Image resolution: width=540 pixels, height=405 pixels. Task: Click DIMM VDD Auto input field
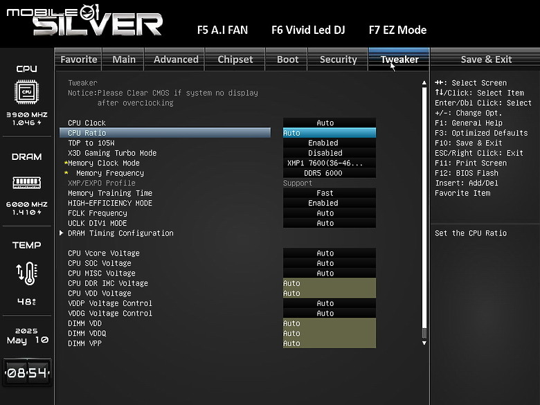pyautogui.click(x=330, y=323)
